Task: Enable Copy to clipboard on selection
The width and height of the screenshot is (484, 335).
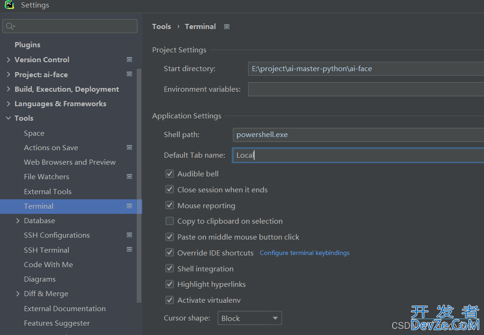Action: [x=169, y=221]
